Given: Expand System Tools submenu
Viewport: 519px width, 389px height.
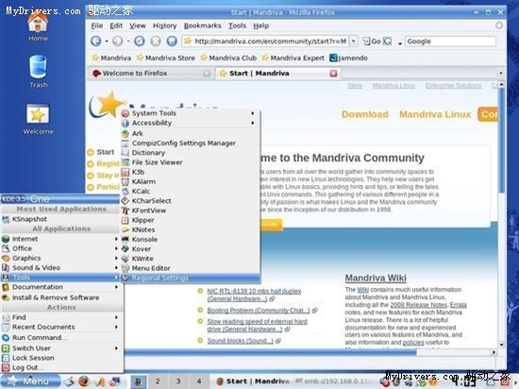Looking at the screenshot, I should [x=190, y=113].
